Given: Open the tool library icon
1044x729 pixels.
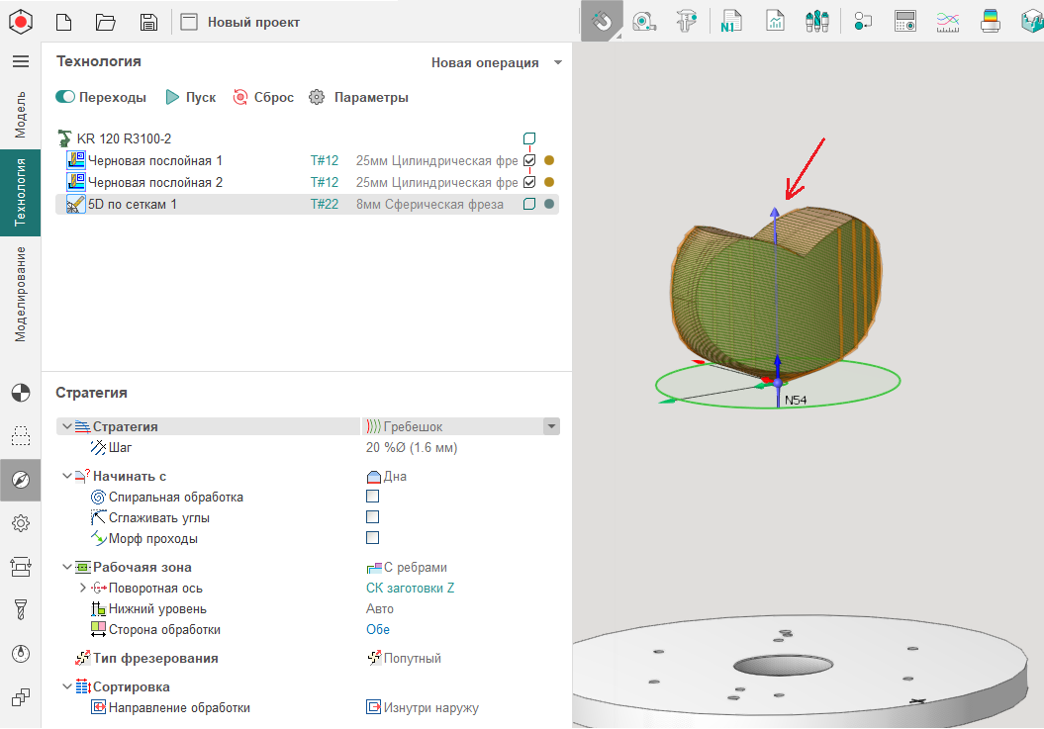Looking at the screenshot, I should [x=817, y=21].
